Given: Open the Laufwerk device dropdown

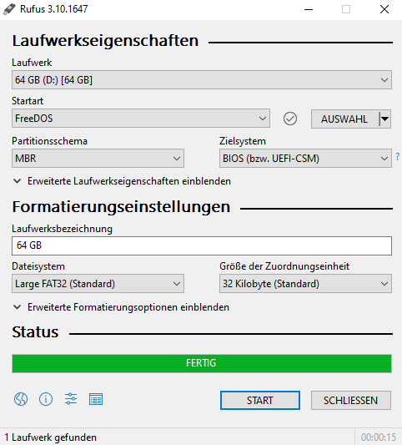Looking at the screenshot, I should (202, 80).
